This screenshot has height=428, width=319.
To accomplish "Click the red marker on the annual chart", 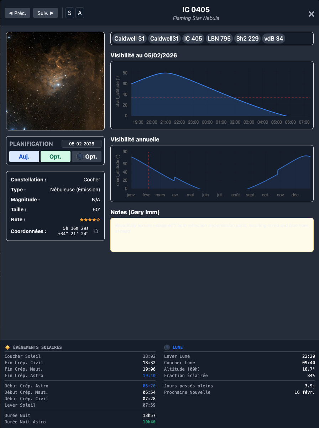I will [x=148, y=170].
